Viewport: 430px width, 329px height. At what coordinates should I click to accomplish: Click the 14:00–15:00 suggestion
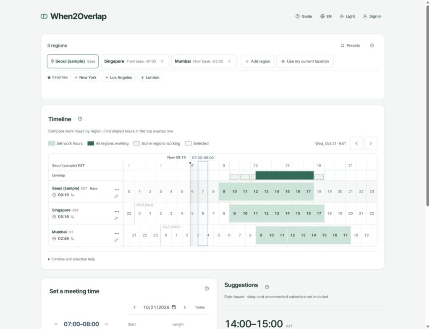(254, 324)
